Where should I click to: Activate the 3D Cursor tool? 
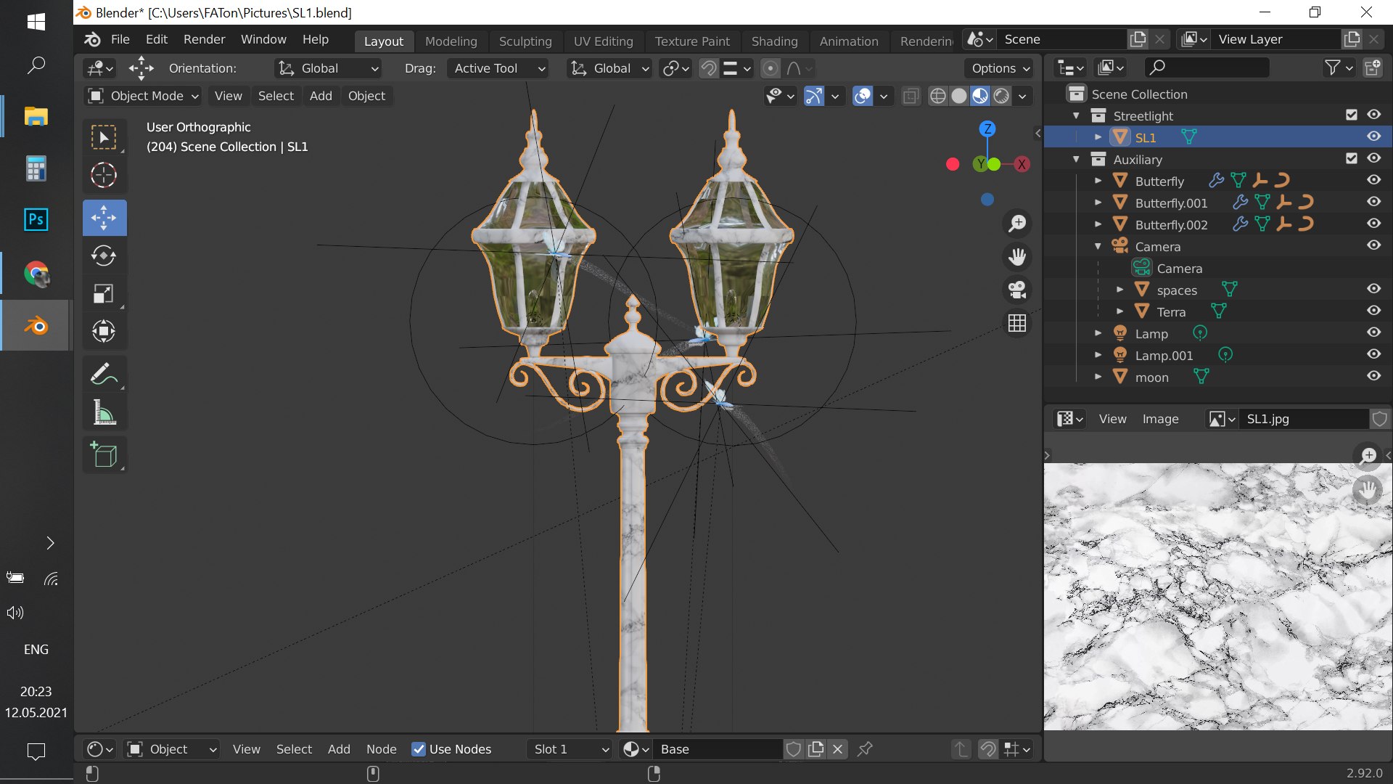pyautogui.click(x=104, y=175)
